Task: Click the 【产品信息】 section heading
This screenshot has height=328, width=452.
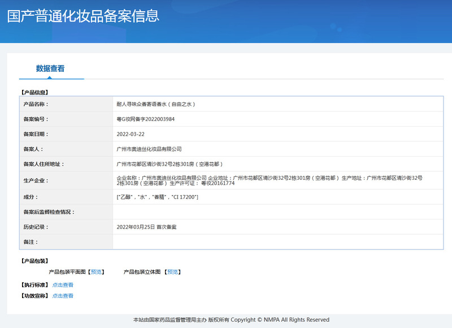Action: click(x=34, y=92)
